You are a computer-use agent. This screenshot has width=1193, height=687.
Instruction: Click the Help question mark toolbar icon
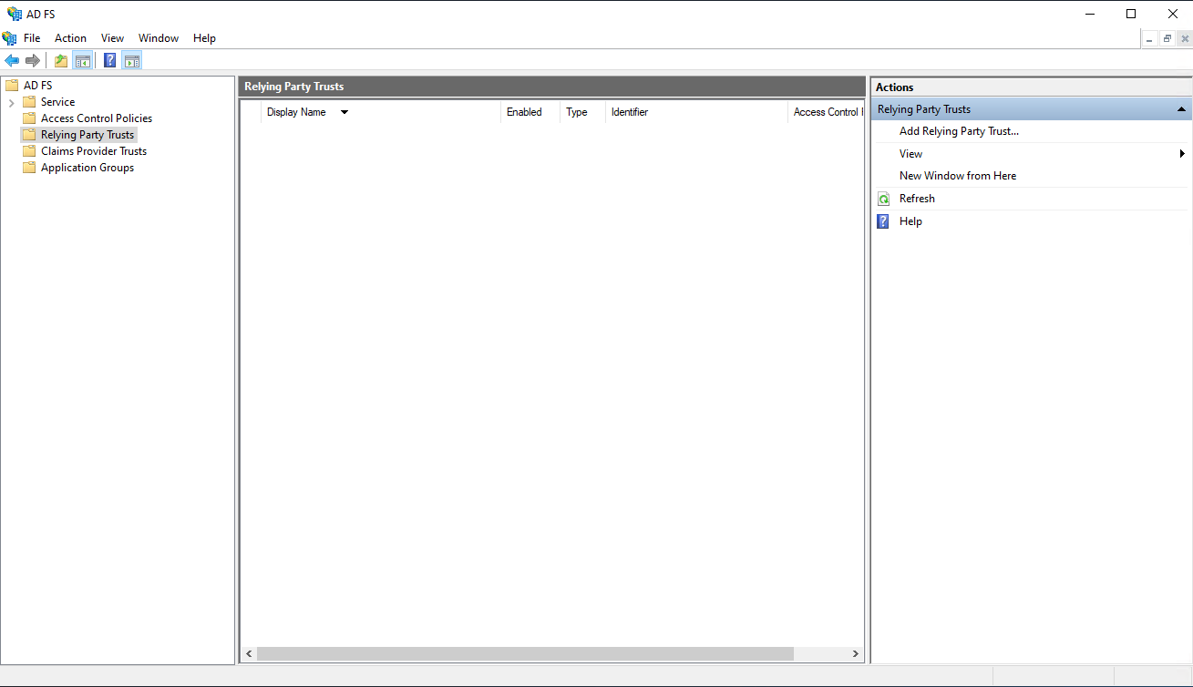coord(108,60)
